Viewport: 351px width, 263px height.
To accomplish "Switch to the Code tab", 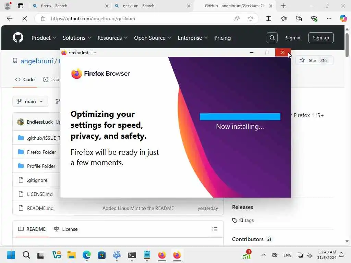I will 25,79.
